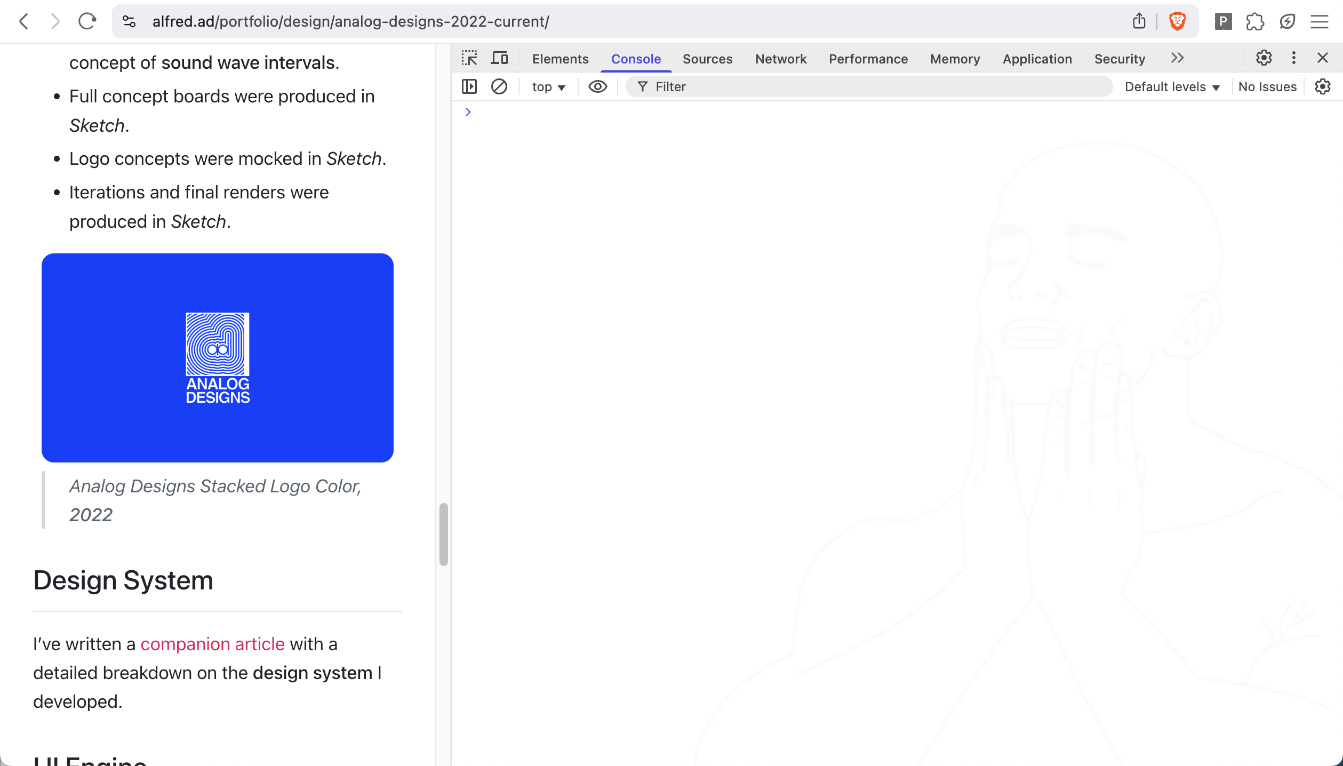Image resolution: width=1343 pixels, height=766 pixels.
Task: Click the Brave Shields lion icon
Action: click(x=1177, y=21)
